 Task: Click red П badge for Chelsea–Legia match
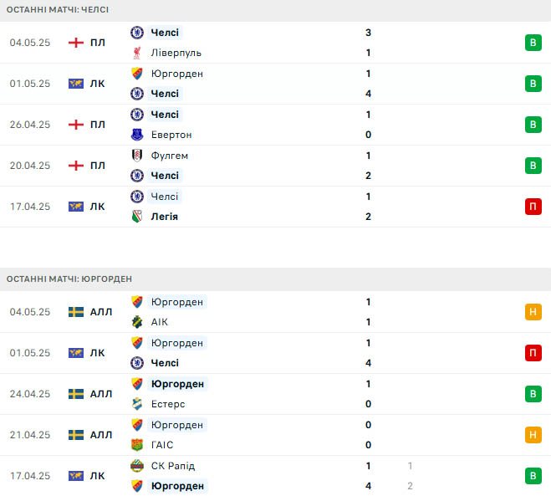coord(533,207)
